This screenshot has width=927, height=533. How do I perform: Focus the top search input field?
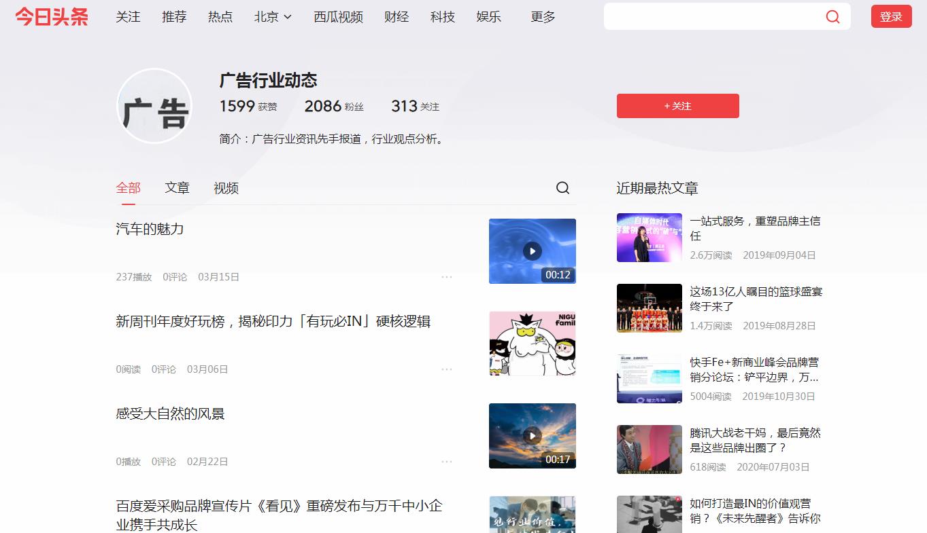pyautogui.click(x=714, y=16)
